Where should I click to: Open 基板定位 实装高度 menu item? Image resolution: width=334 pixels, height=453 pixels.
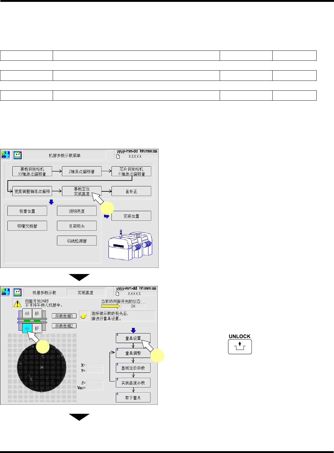point(82,191)
